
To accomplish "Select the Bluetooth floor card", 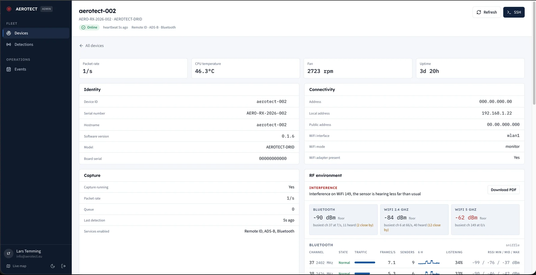I will tap(343, 220).
